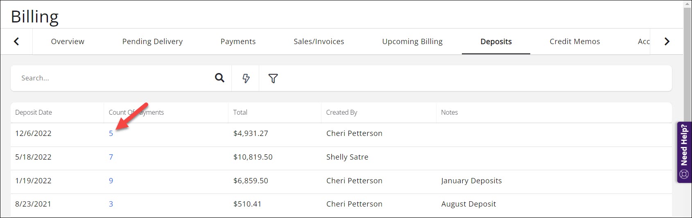Open the filter funnel icon

point(273,78)
